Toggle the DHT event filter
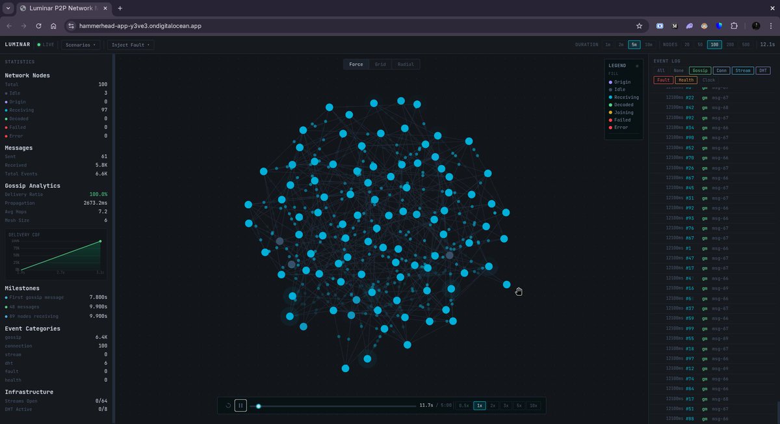 763,70
